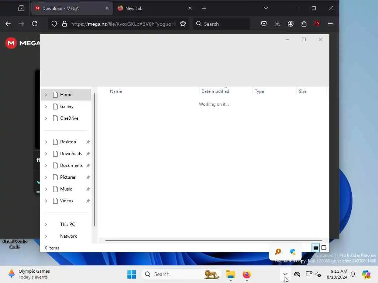Sort by the Size column header

click(x=311, y=91)
